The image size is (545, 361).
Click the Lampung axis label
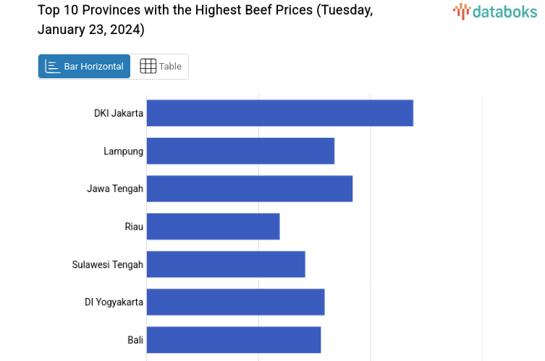click(123, 151)
